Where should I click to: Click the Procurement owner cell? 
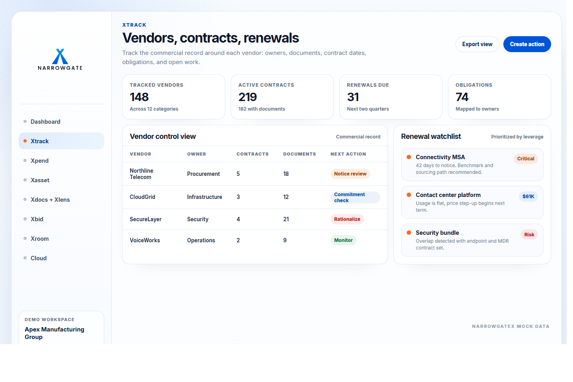coord(203,174)
